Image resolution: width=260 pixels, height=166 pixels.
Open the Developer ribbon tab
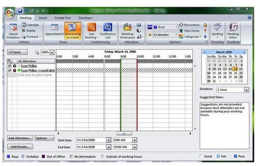[85, 18]
